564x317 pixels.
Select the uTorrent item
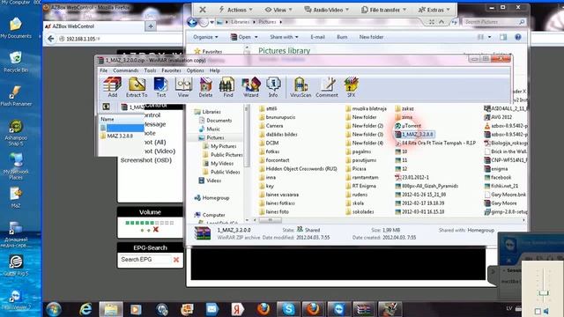pyautogui.click(x=408, y=126)
